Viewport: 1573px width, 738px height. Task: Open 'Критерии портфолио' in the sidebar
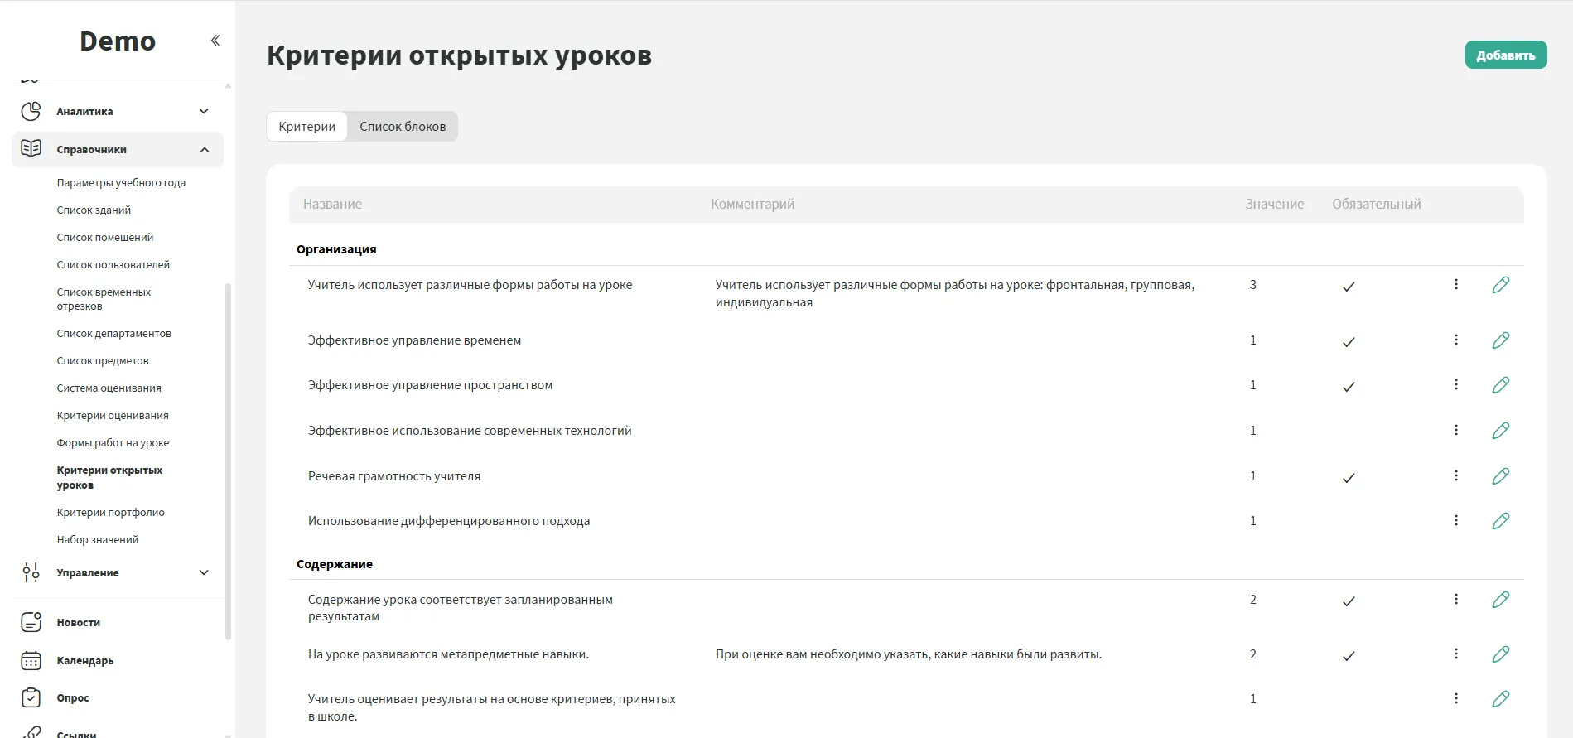pos(110,513)
